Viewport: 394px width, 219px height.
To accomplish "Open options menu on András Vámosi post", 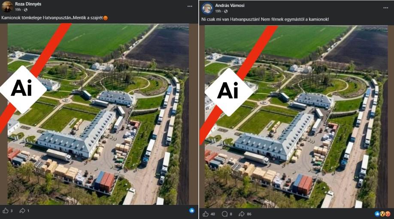I will [386, 8].
